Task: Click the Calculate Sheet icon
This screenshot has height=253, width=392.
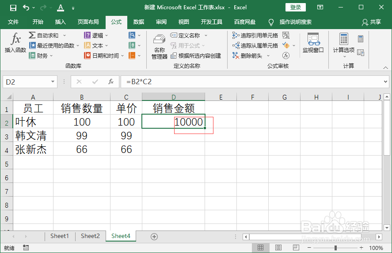Action: click(x=361, y=52)
